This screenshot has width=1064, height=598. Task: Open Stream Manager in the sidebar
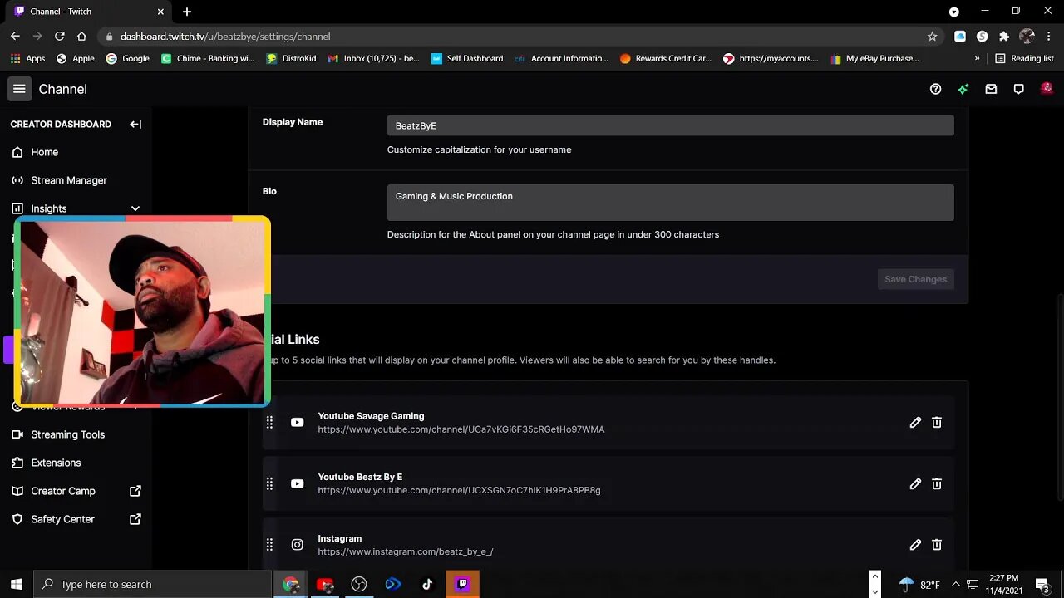coord(69,180)
